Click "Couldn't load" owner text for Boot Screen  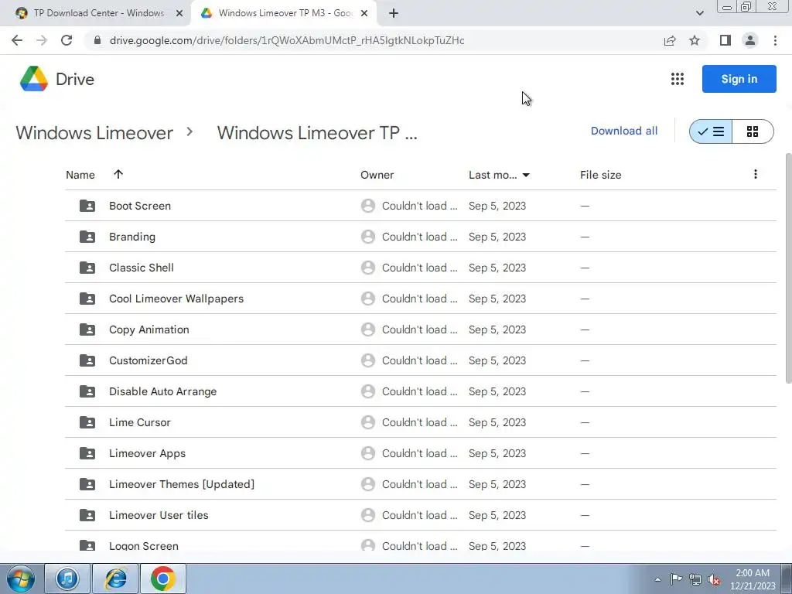click(419, 206)
